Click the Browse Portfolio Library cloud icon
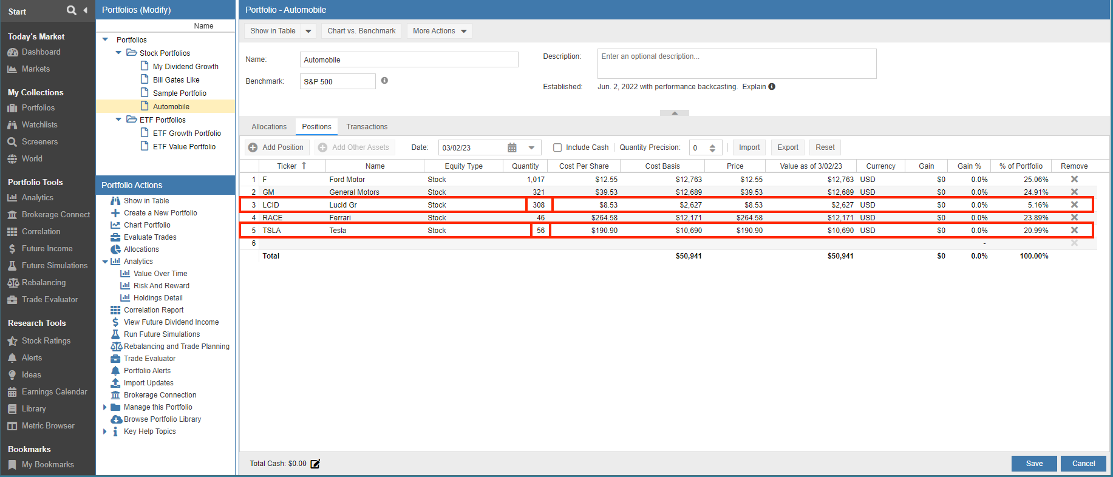 coord(116,419)
